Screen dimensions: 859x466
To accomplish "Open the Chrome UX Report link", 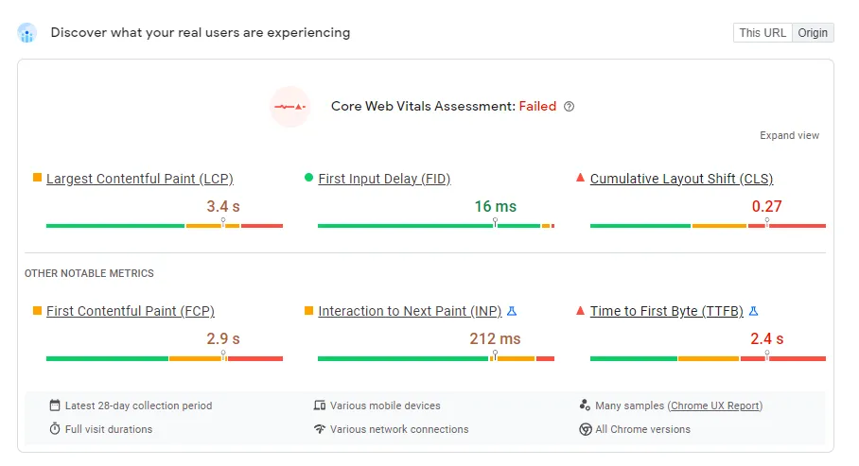I will 715,406.
